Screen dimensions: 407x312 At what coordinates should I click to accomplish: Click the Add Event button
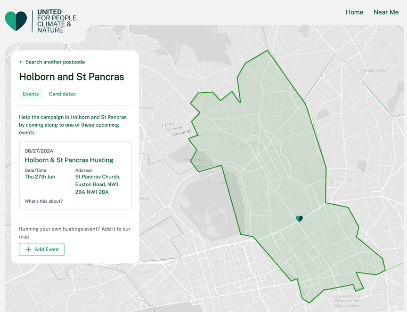pos(41,249)
